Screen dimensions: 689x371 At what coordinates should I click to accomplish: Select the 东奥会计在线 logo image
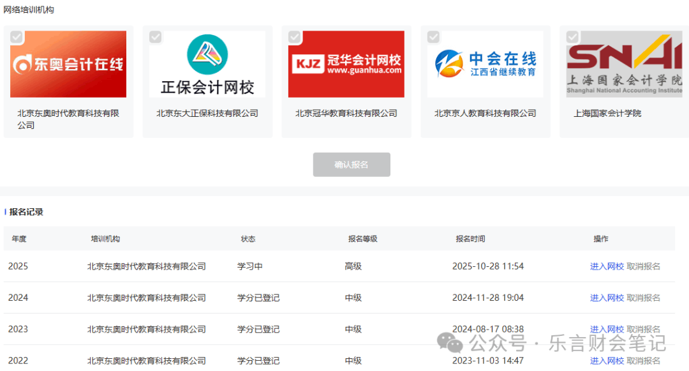tap(68, 64)
